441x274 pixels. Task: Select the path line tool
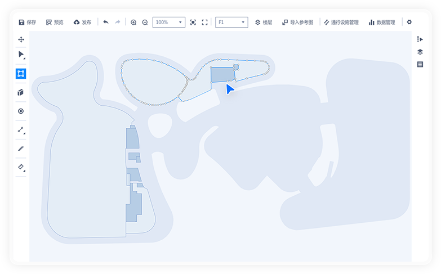(21, 130)
